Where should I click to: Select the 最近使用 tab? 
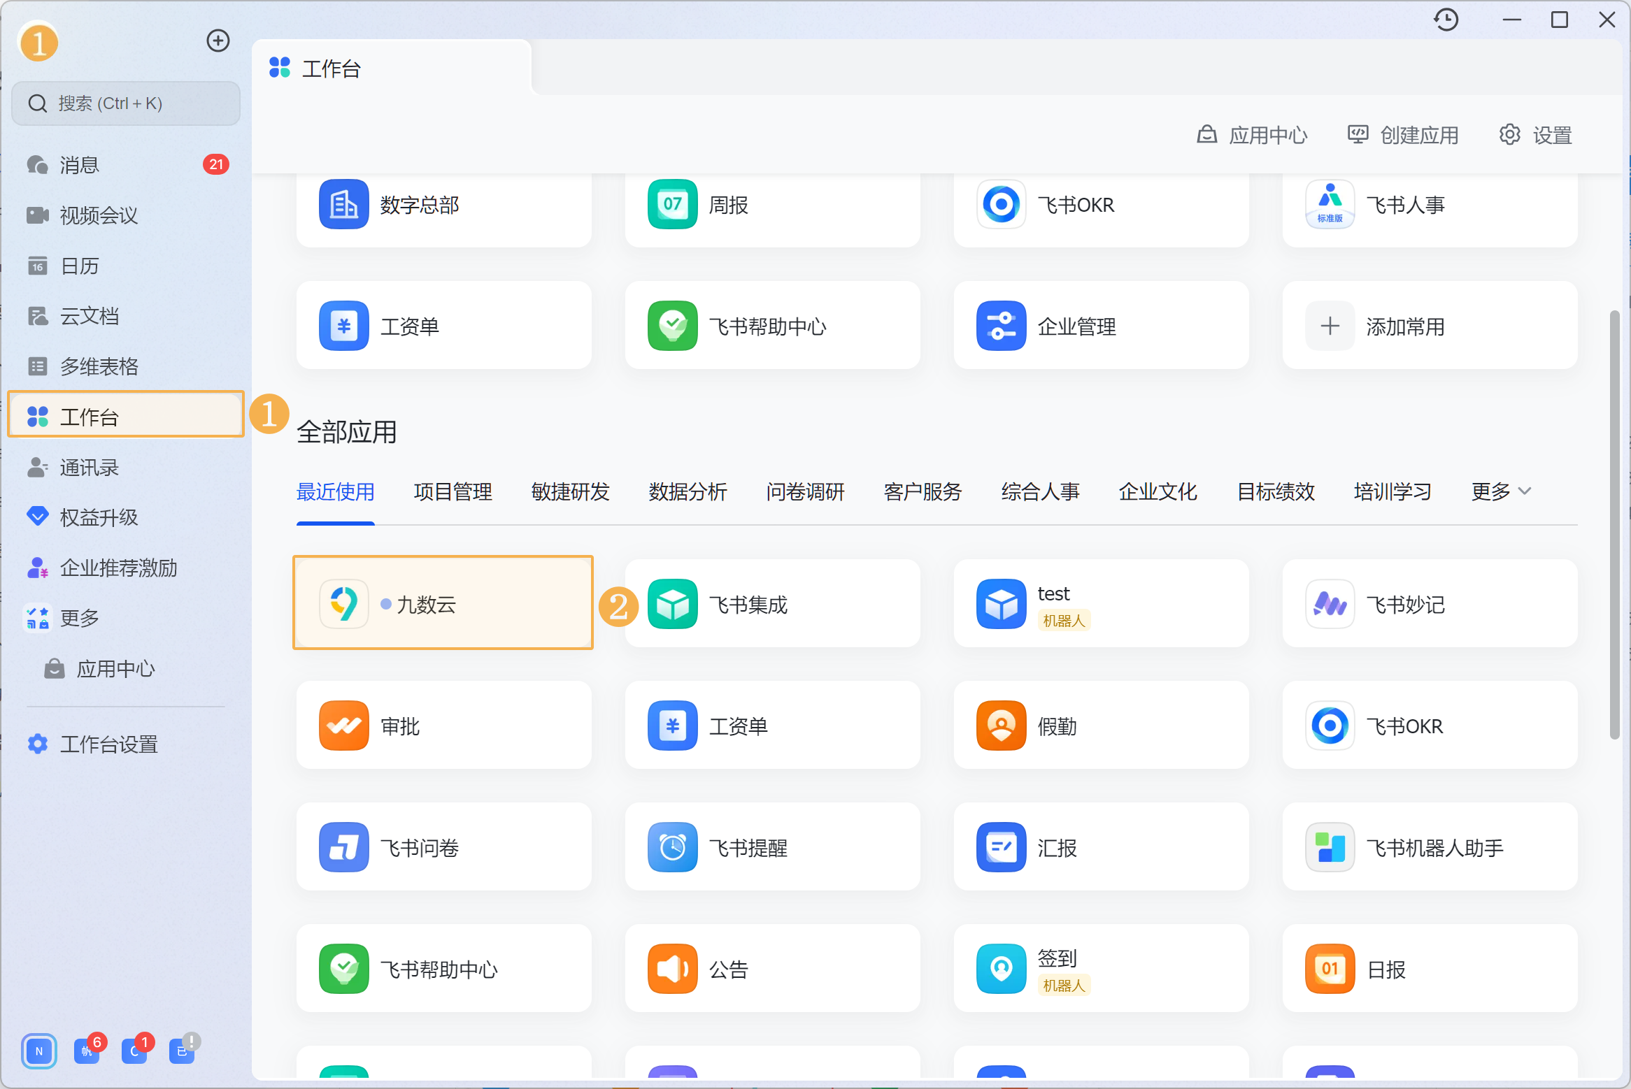(x=336, y=491)
